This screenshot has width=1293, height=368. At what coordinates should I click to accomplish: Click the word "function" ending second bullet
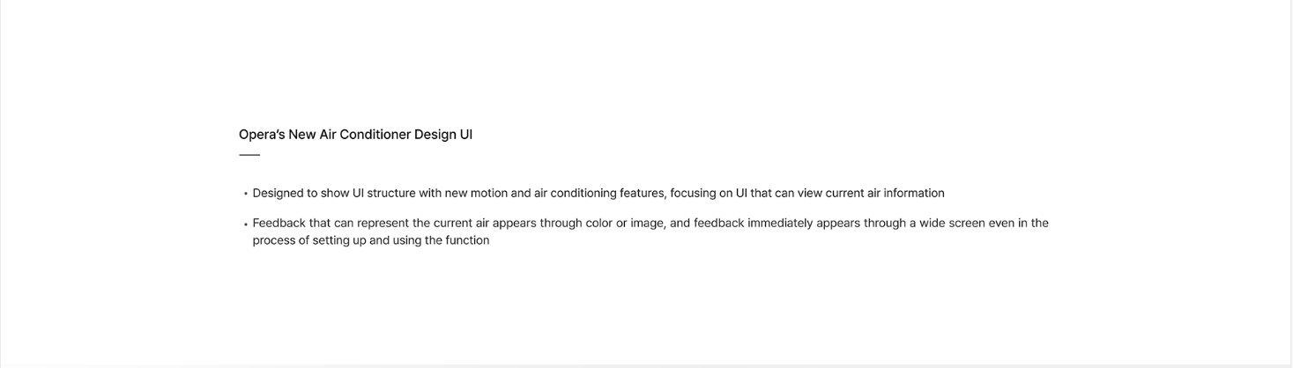pyautogui.click(x=467, y=240)
